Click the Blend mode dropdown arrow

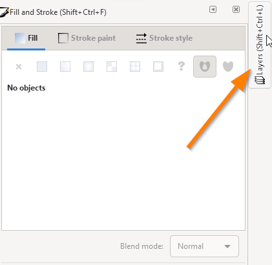(x=227, y=246)
